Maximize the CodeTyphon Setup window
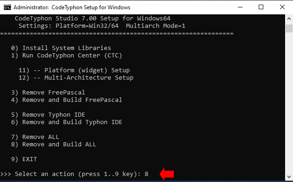This screenshot has height=182, width=293. point(261,7)
